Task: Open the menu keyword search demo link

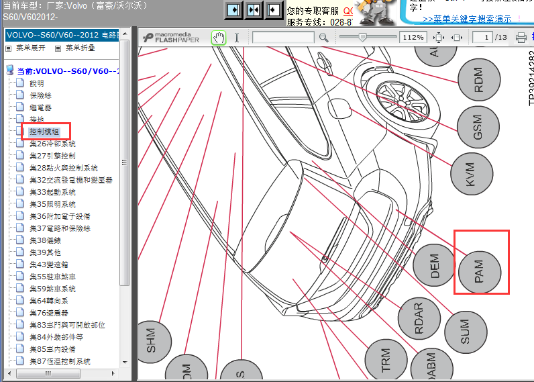Action: (467, 19)
